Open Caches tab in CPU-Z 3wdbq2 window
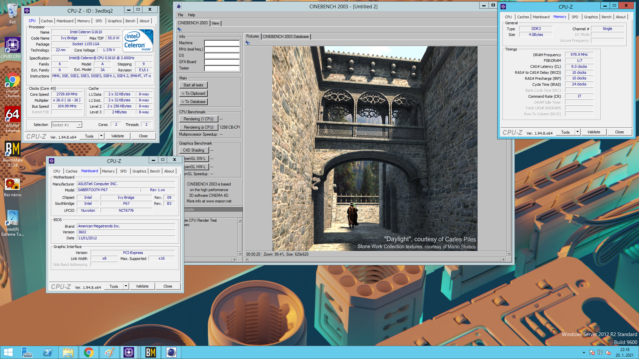639x359 pixels. click(47, 21)
